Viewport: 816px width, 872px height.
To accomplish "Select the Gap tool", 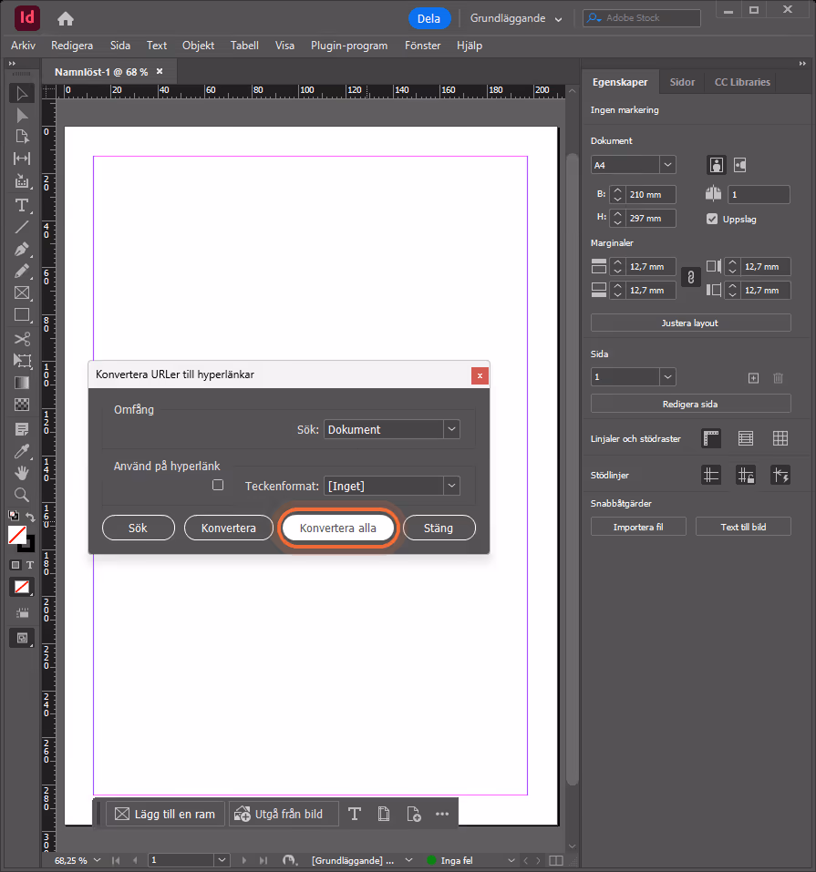I will (22, 159).
